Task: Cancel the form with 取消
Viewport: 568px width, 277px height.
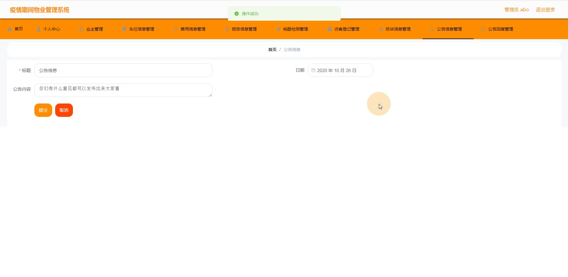Action: pos(64,110)
